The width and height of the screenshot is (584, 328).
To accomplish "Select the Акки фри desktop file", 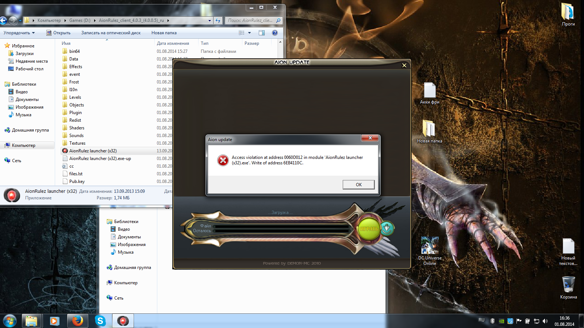I will (430, 94).
